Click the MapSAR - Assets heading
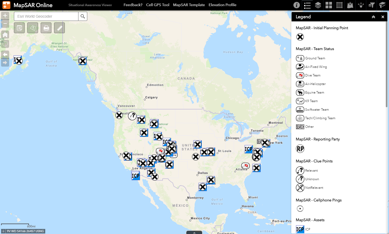389x234 pixels. [x=310, y=220]
